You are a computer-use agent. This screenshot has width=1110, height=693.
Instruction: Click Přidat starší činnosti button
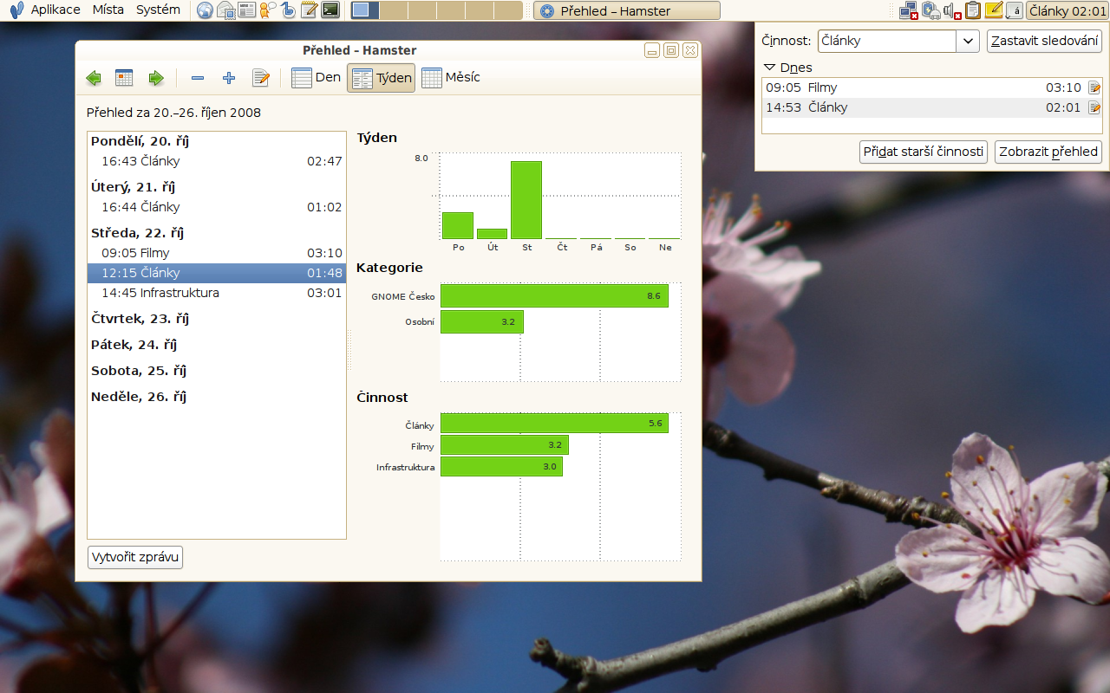pyautogui.click(x=924, y=152)
